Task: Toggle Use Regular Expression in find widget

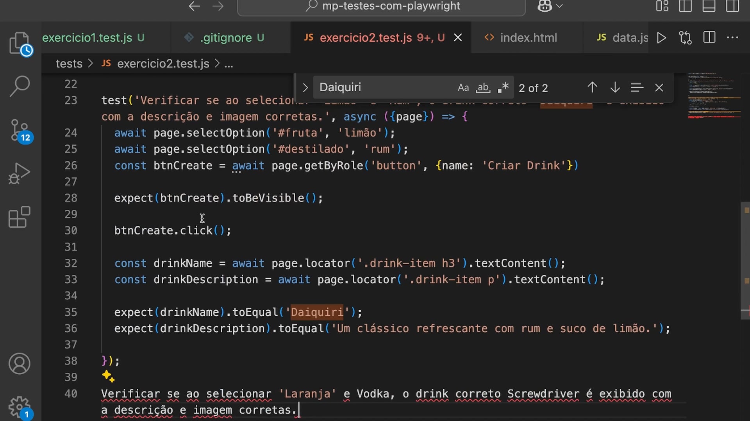Action: [x=503, y=88]
